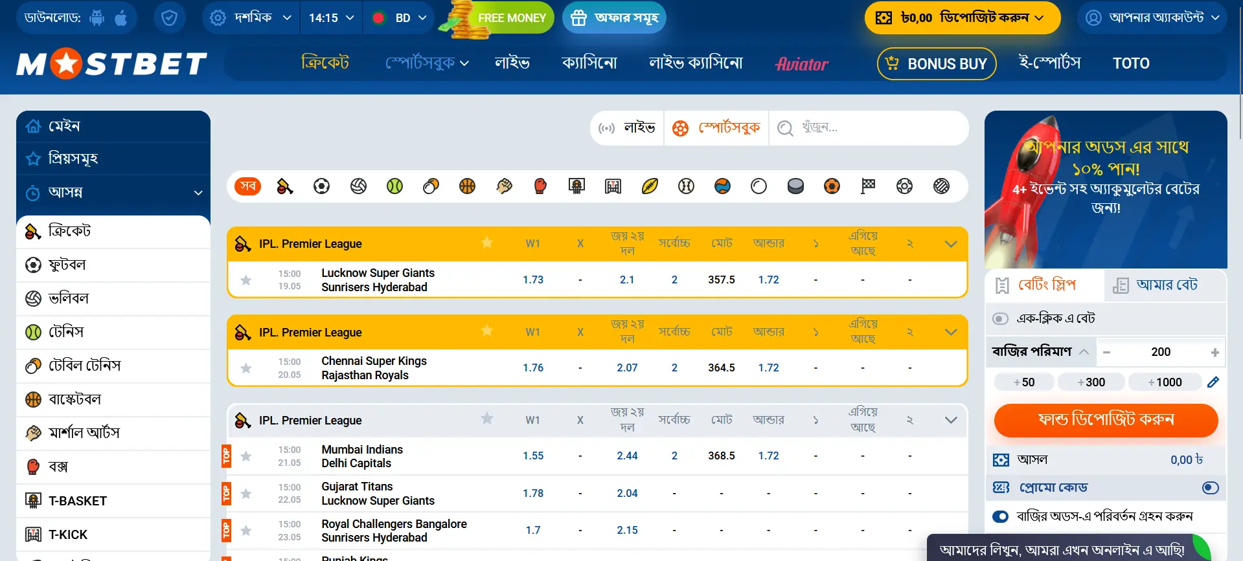Click the offers button with gift icon
The height and width of the screenshot is (561, 1243).
(613, 17)
